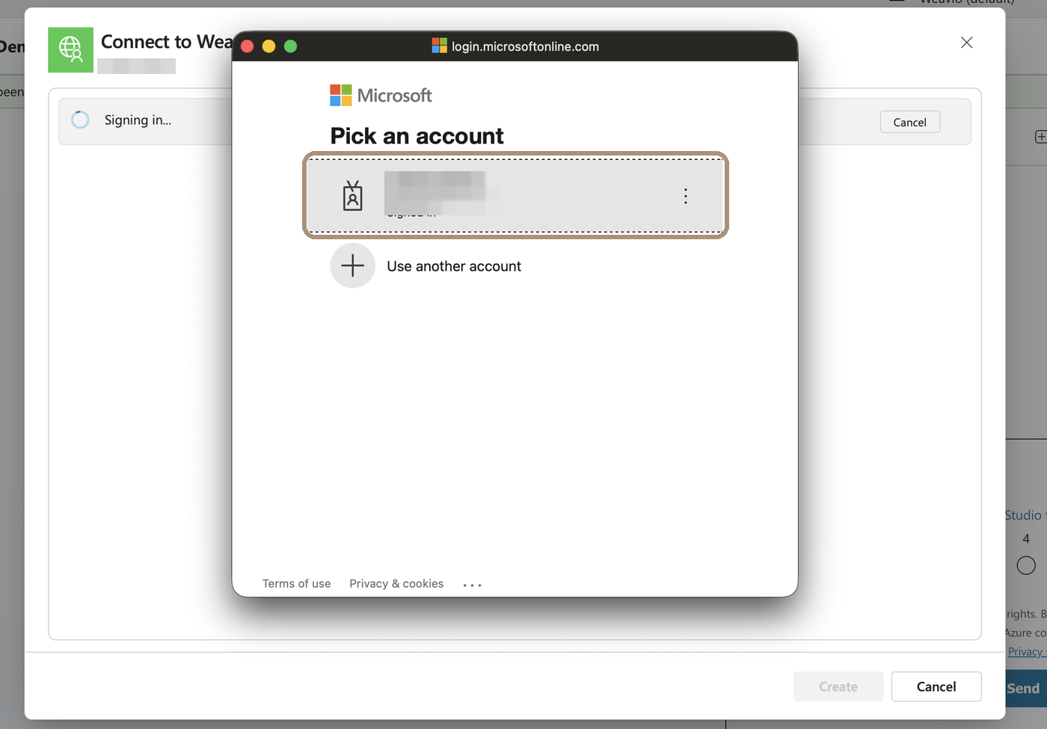
Task: Click the account badge icon
Action: 352,196
